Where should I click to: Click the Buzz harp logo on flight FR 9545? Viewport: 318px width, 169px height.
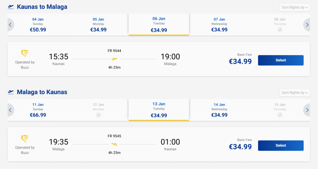pos(25,139)
